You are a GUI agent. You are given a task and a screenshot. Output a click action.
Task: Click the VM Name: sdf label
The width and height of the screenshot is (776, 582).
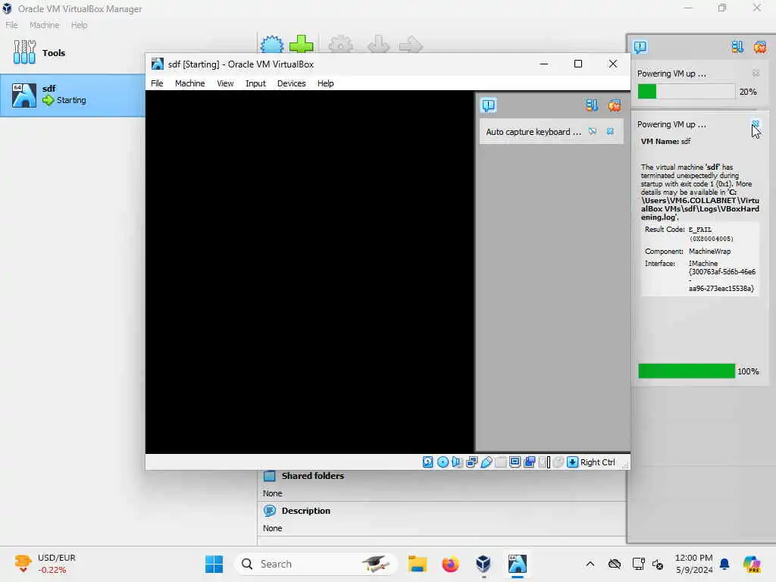coord(665,141)
